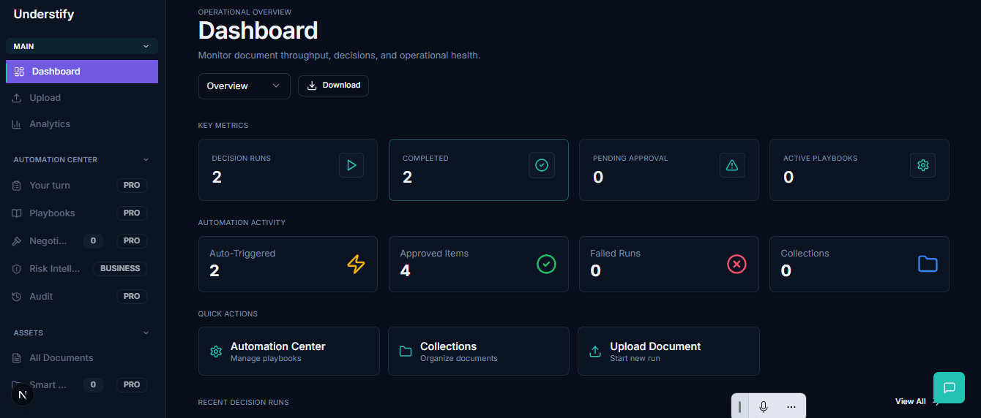981x418 pixels.
Task: Click the Active Playbooks gear icon
Action: [922, 165]
